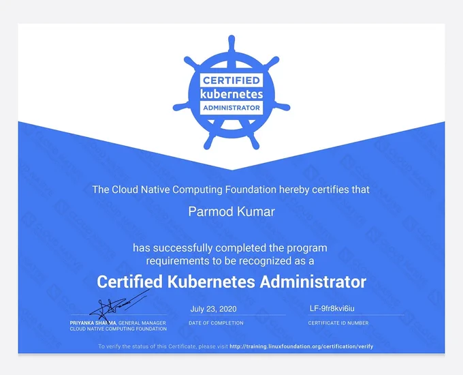The image size is (463, 375).
Task: Click 'has successfully completed the program' line
Action: 230,247
